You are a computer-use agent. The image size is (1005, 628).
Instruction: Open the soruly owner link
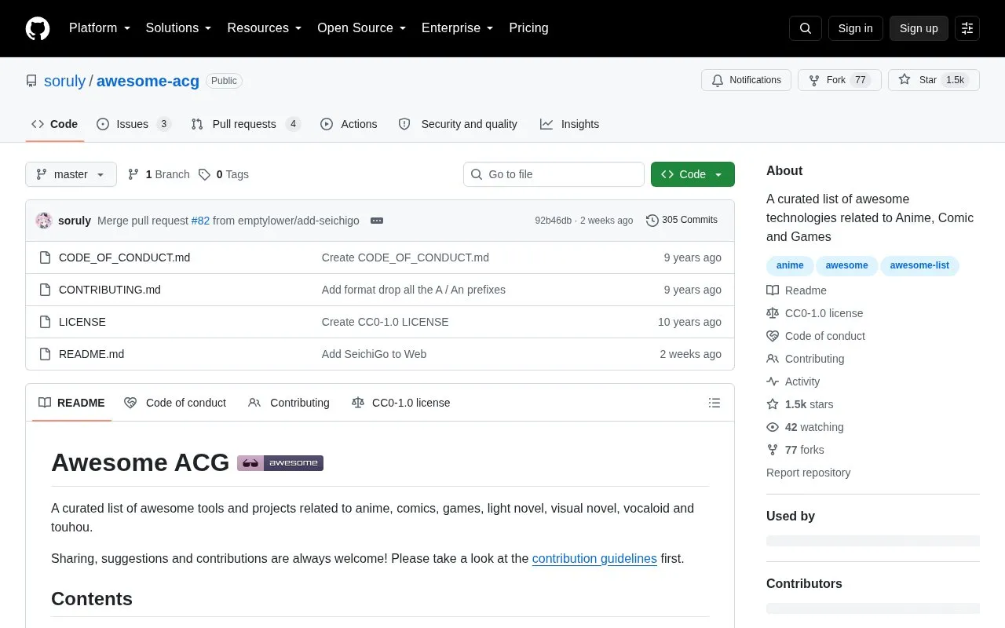64,81
